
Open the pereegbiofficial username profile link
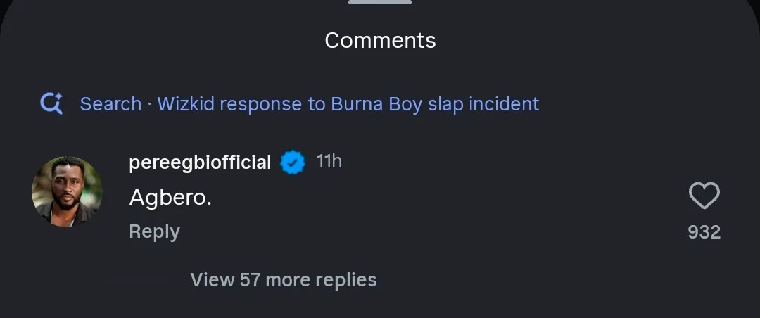tap(200, 163)
